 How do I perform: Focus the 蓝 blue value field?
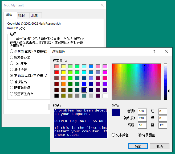point(163,125)
